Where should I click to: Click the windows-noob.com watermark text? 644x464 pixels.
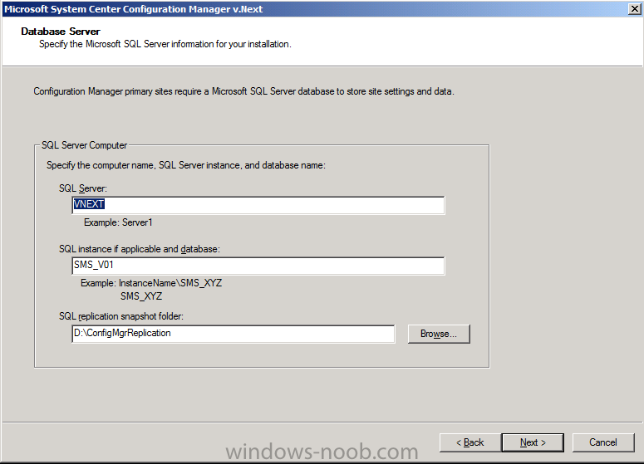[322, 452]
